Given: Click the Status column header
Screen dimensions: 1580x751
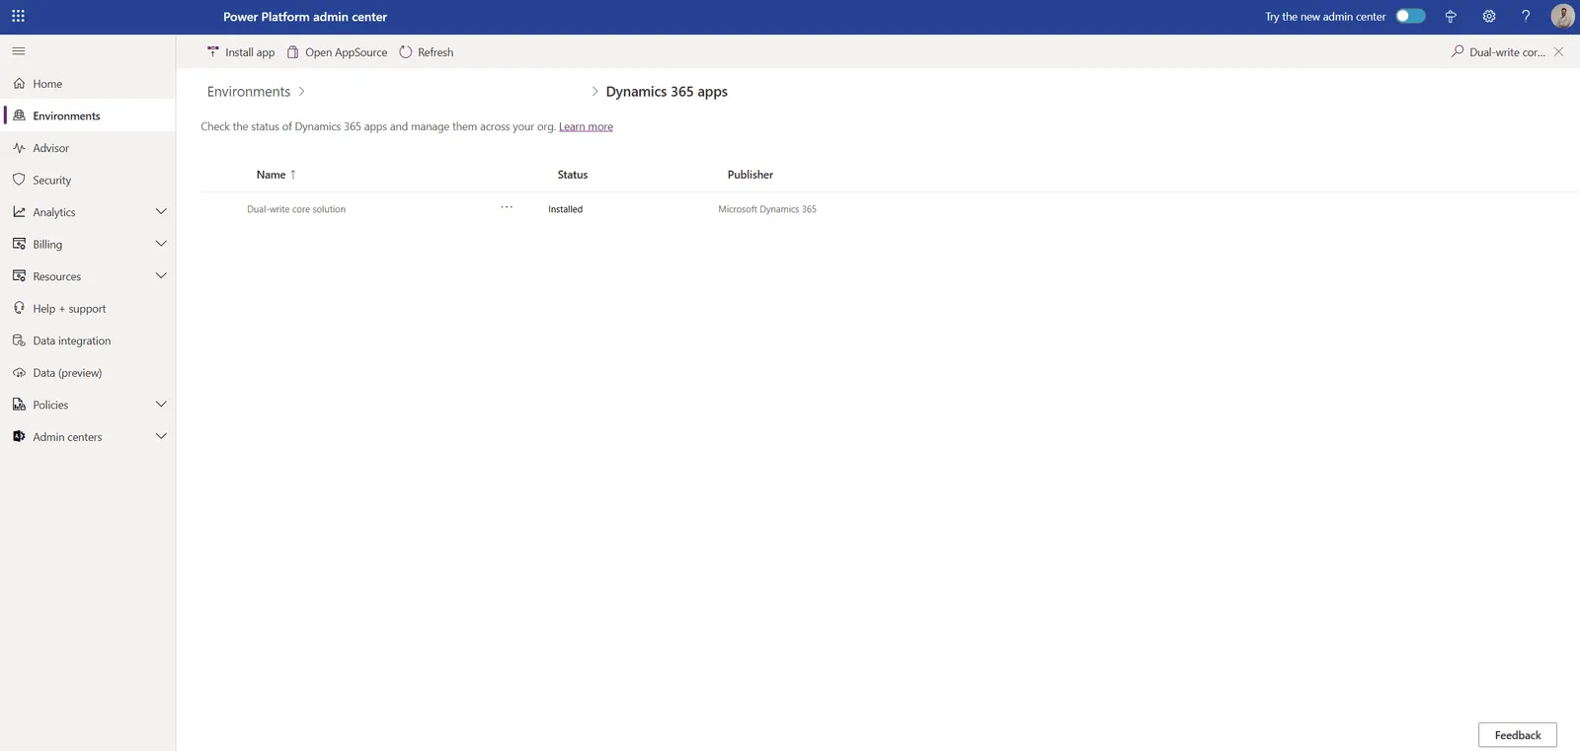Looking at the screenshot, I should tap(573, 175).
